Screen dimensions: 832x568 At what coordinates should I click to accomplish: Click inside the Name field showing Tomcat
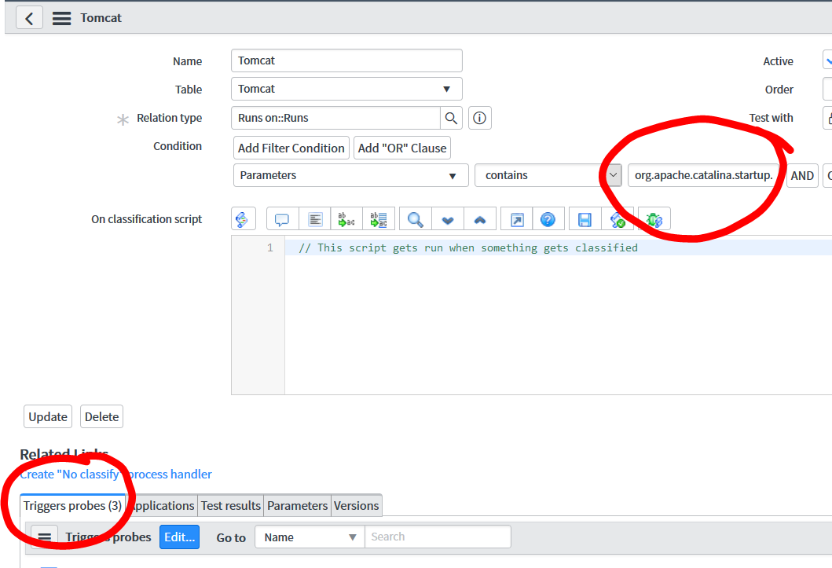point(346,60)
